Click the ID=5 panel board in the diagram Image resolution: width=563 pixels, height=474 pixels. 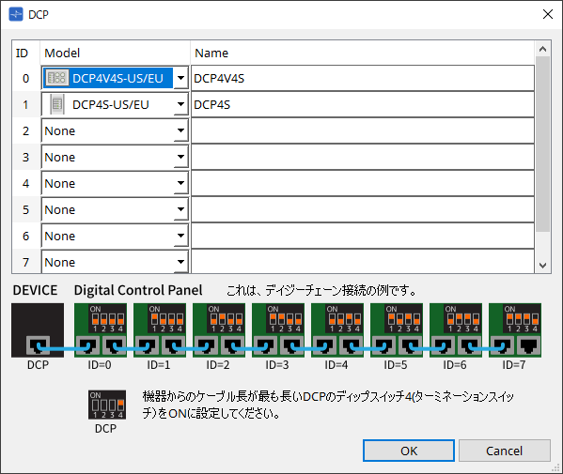pyautogui.click(x=397, y=330)
